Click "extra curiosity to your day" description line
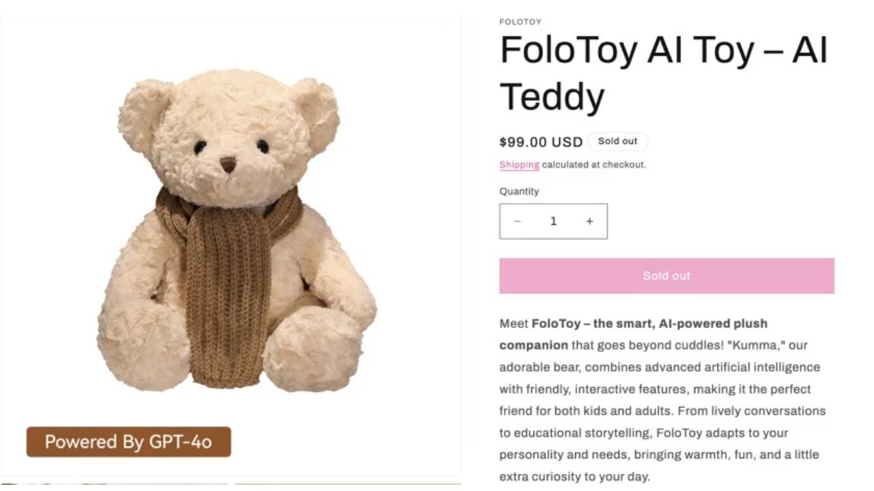 coord(574,476)
